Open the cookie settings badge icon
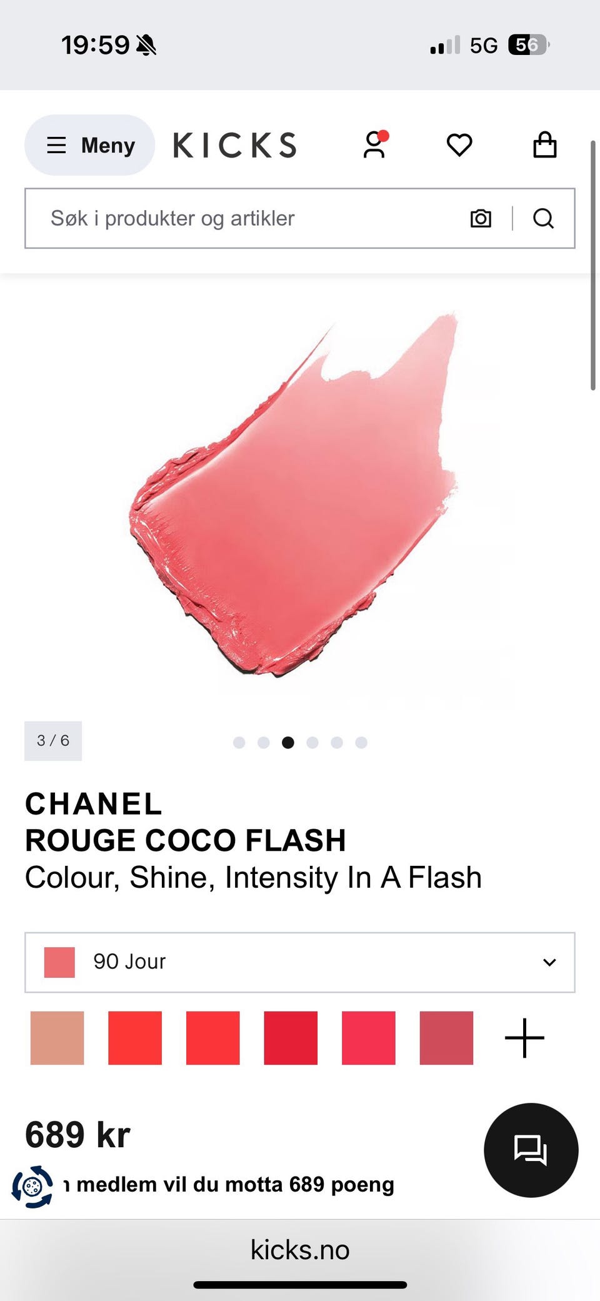600x1301 pixels. [32, 1186]
